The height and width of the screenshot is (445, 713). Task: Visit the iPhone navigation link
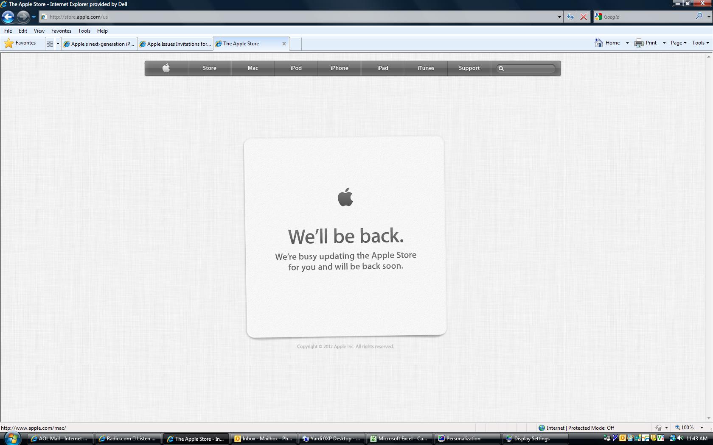pyautogui.click(x=340, y=68)
